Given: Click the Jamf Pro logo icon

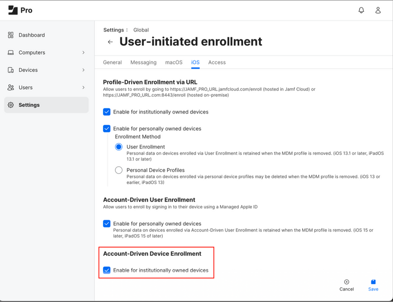Looking at the screenshot, I should click(13, 10).
